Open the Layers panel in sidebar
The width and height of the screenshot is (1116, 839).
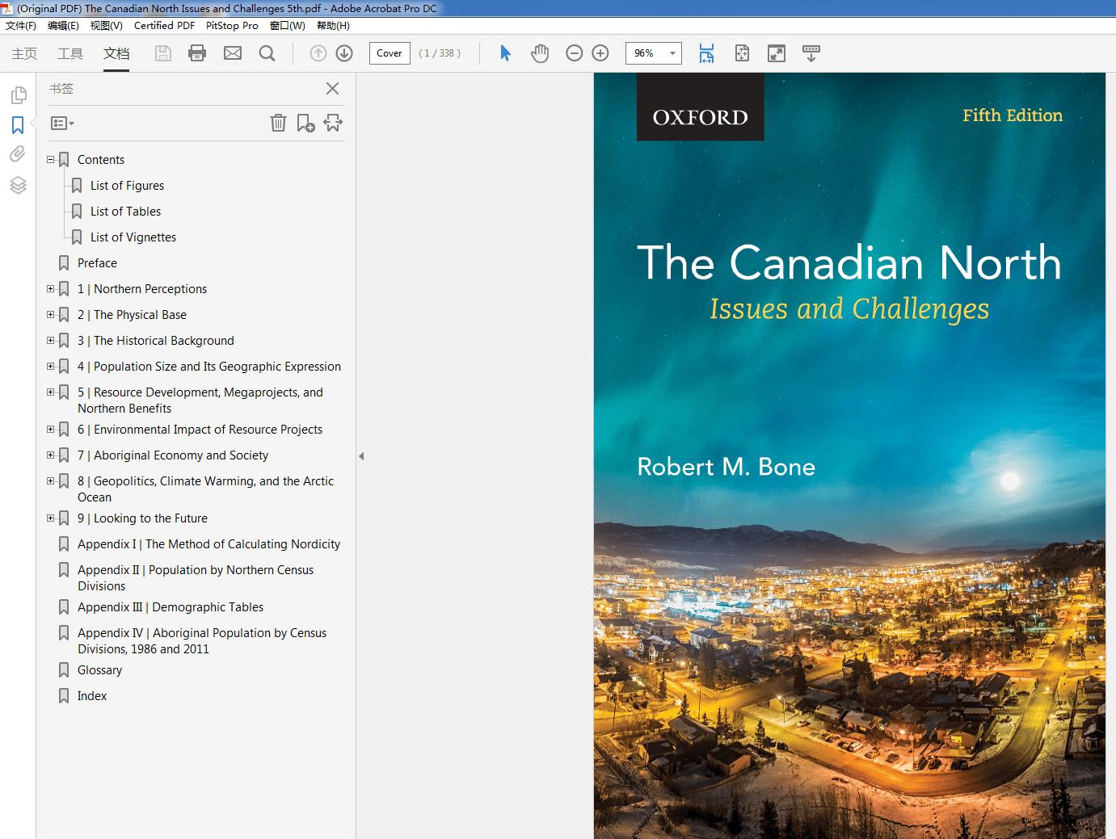pyautogui.click(x=18, y=185)
